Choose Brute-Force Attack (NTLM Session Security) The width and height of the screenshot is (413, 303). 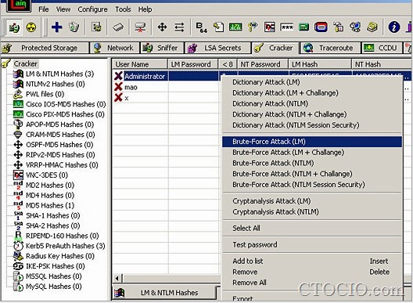pyautogui.click(x=312, y=185)
